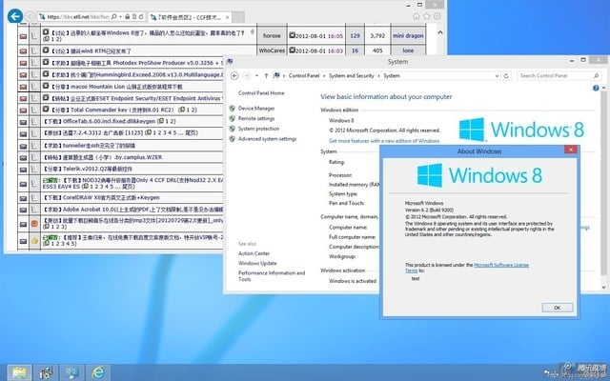This screenshot has height=381, width=610.
Task: Click 'System' breadcrumb segment
Action: point(392,76)
